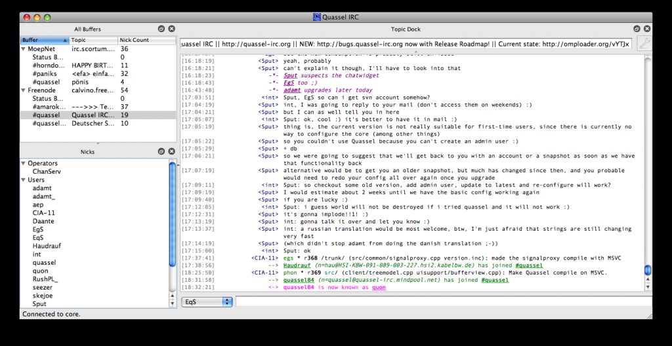This screenshot has height=346, width=672.
Task: Collapse the Users nick group
Action: click(24, 180)
